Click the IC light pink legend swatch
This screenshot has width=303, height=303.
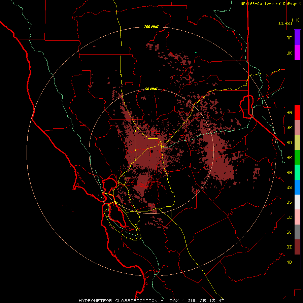pos(297,217)
